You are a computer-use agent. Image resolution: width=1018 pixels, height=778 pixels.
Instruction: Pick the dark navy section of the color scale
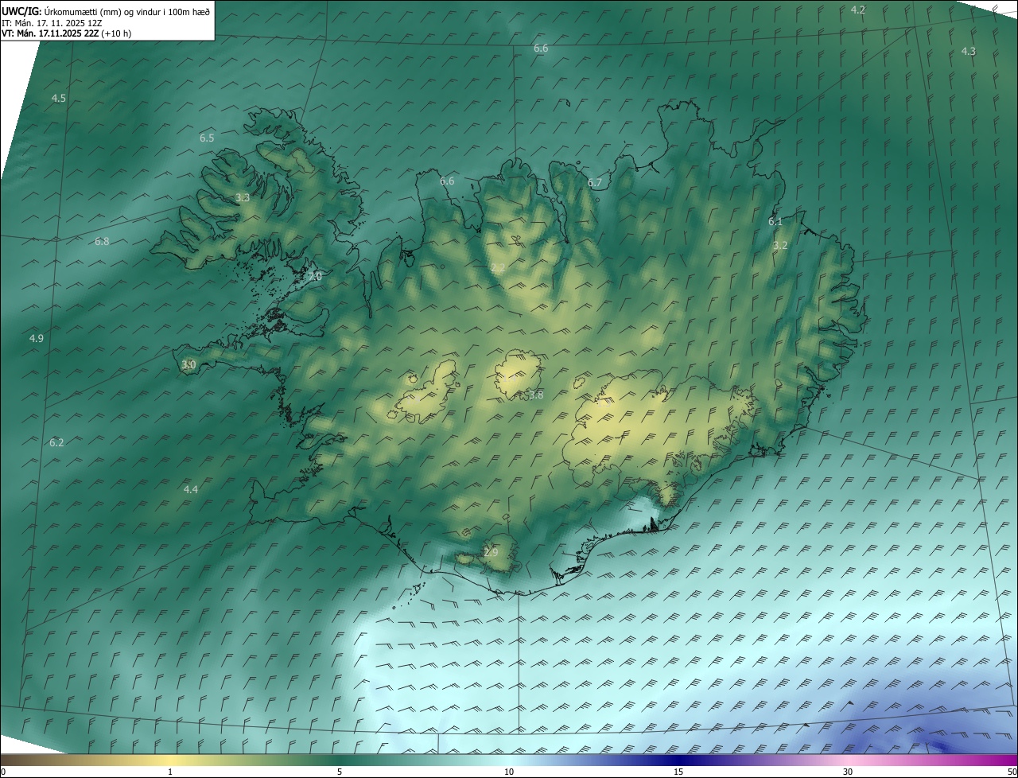tap(678, 760)
